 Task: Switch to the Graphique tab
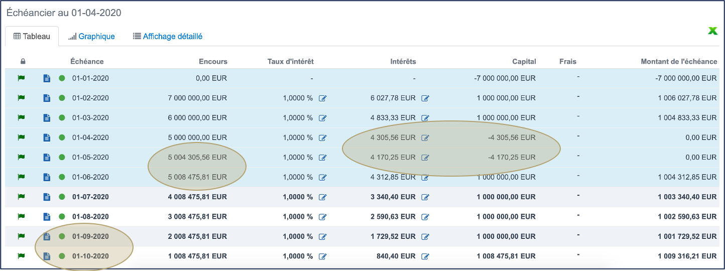pyautogui.click(x=92, y=36)
